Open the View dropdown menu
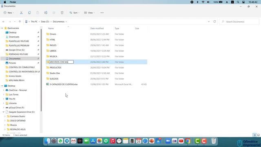 [89, 13]
